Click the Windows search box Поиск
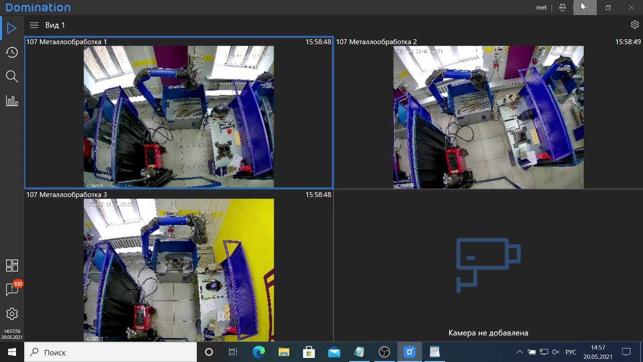 click(111, 352)
